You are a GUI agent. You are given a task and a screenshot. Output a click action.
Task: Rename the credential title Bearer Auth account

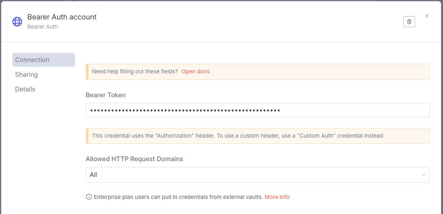[62, 17]
